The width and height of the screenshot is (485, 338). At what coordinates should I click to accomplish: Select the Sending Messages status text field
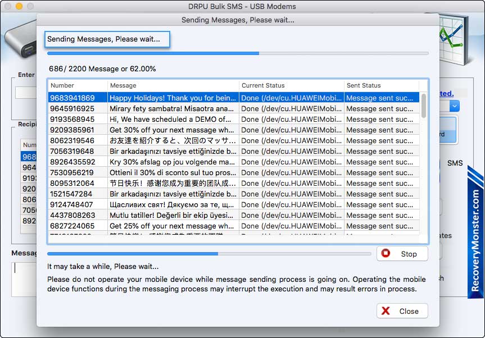click(x=107, y=39)
